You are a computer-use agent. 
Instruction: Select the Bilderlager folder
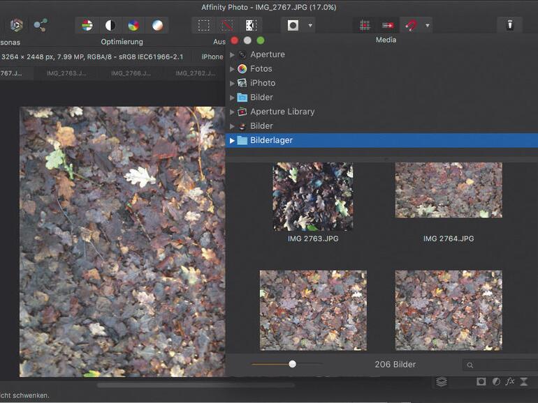click(x=271, y=140)
